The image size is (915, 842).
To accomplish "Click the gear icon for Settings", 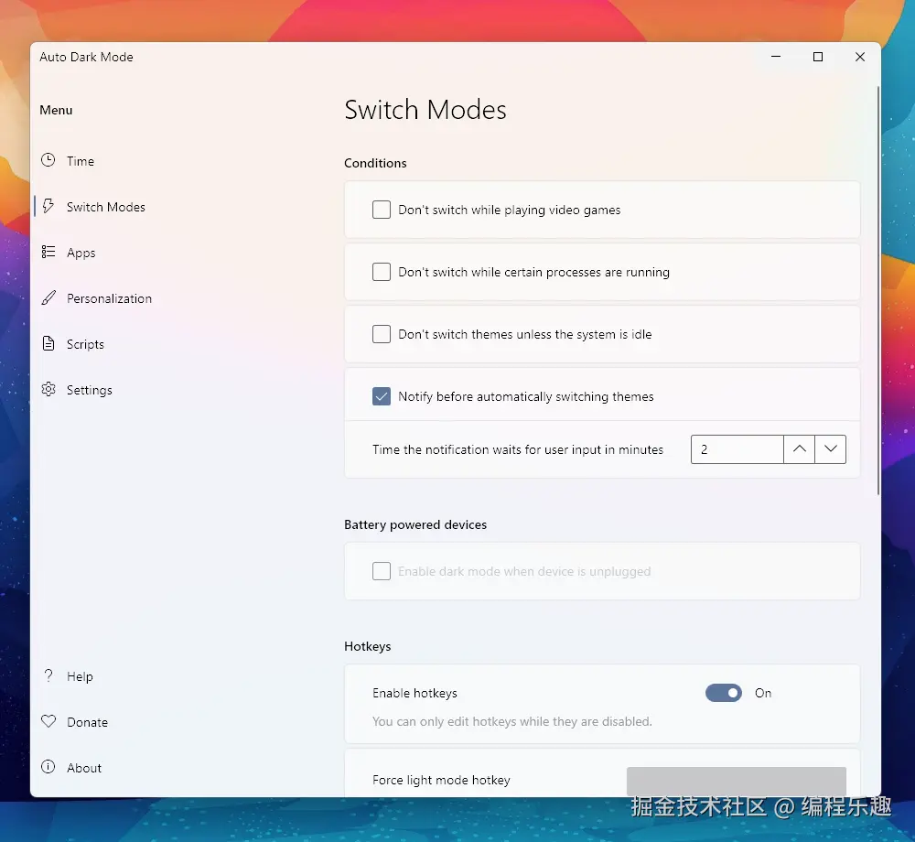I will point(48,389).
